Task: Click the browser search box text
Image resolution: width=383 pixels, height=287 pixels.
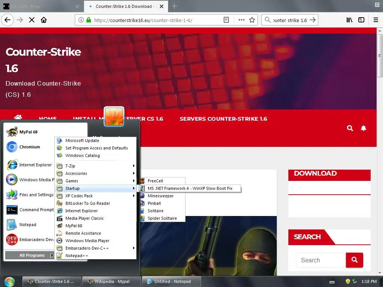Action: pos(290,20)
